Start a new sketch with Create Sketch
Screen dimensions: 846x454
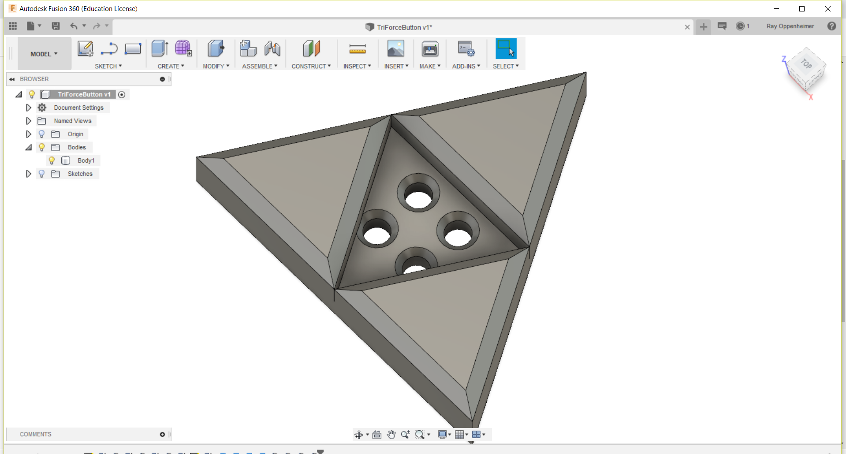pyautogui.click(x=85, y=48)
